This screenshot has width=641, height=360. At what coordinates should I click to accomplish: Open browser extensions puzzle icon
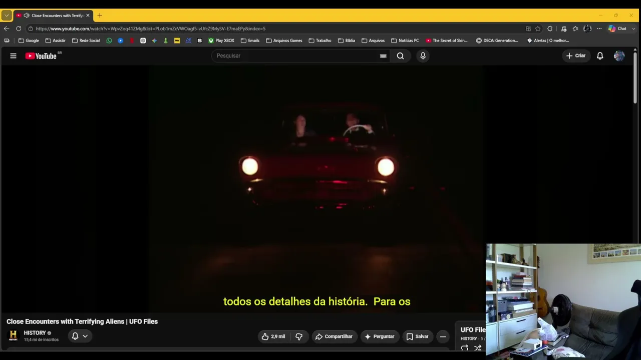click(550, 28)
